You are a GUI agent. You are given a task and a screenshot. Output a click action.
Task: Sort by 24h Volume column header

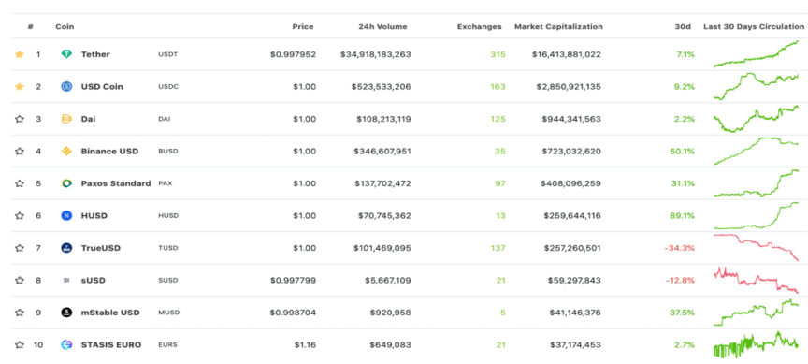(x=382, y=27)
